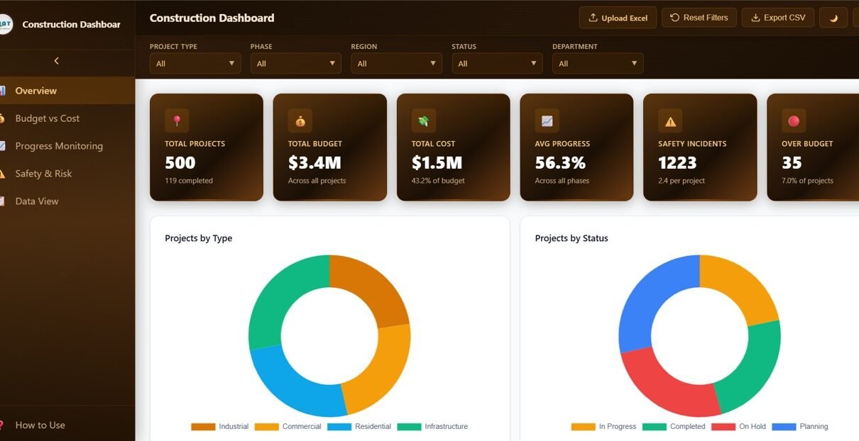Click the cash icon on Total Cost card
The width and height of the screenshot is (859, 441).
tap(424, 121)
